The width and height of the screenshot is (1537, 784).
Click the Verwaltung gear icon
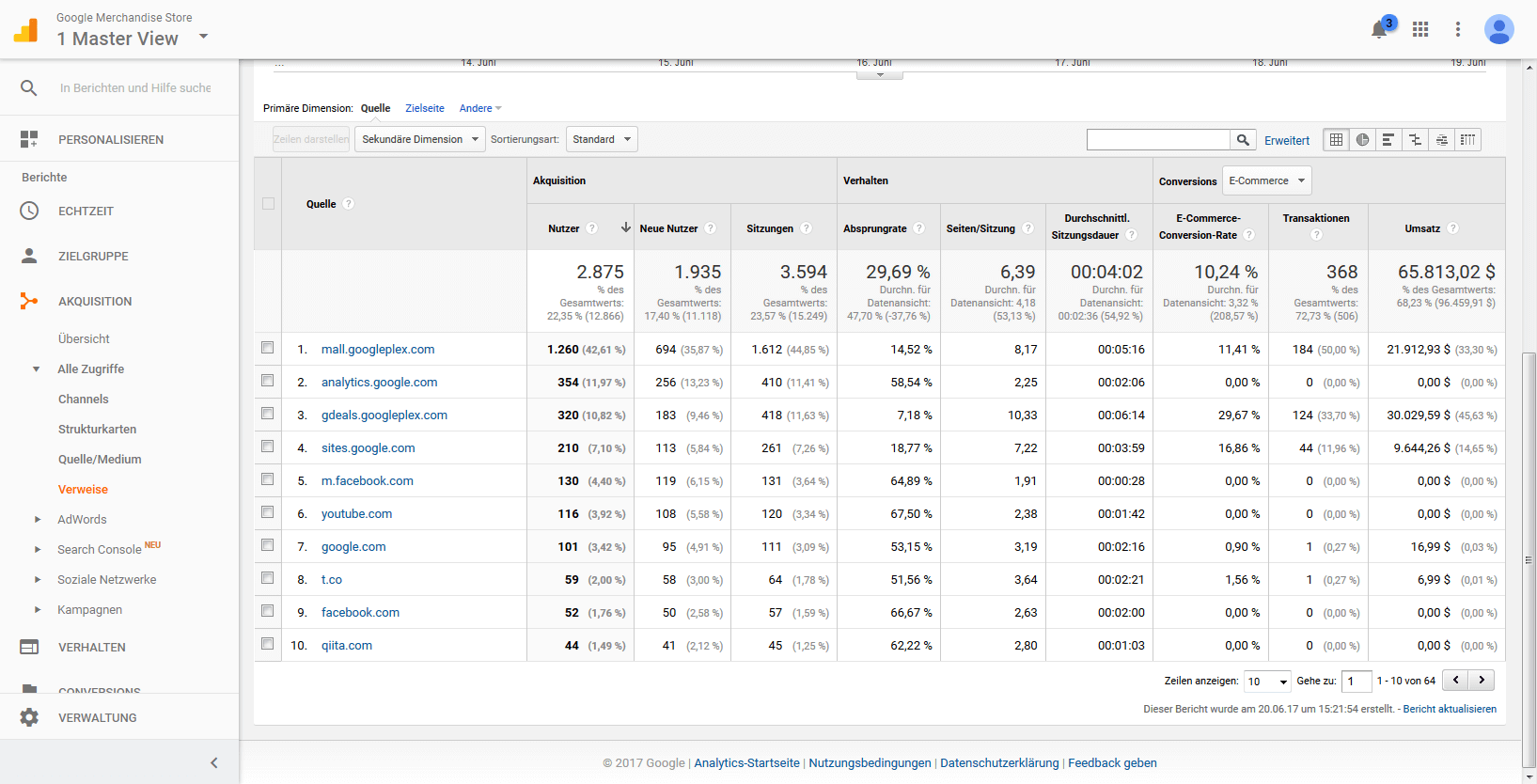point(29,717)
